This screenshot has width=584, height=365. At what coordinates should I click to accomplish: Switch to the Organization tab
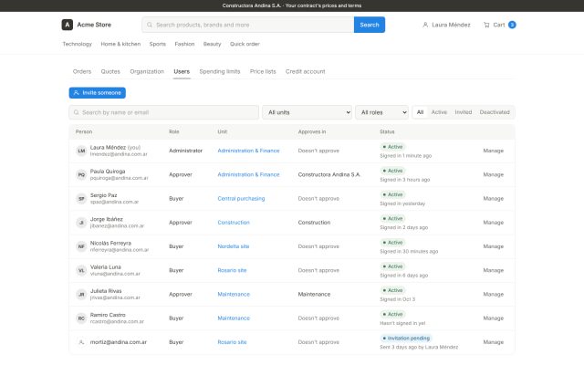pyautogui.click(x=147, y=71)
